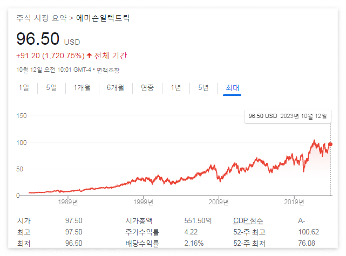Viewport: 346px width, 256px height.
Task: Click the 52-주 최저 value 76.08
Action: (x=307, y=243)
